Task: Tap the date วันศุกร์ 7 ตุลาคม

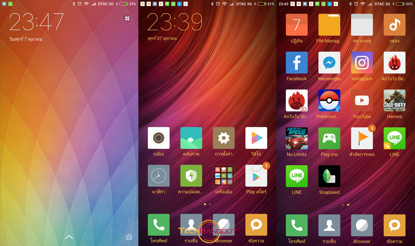Action: [26, 39]
